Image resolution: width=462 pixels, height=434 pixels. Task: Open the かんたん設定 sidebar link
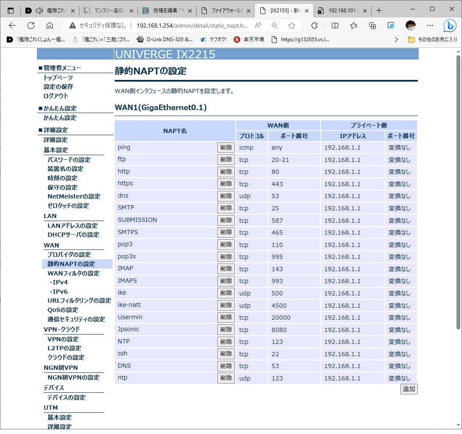[x=60, y=118]
